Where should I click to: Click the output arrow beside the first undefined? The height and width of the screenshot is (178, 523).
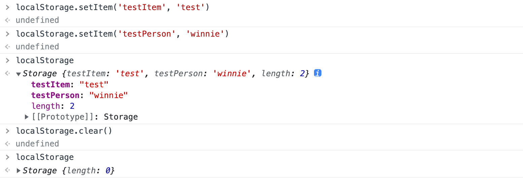(7, 20)
